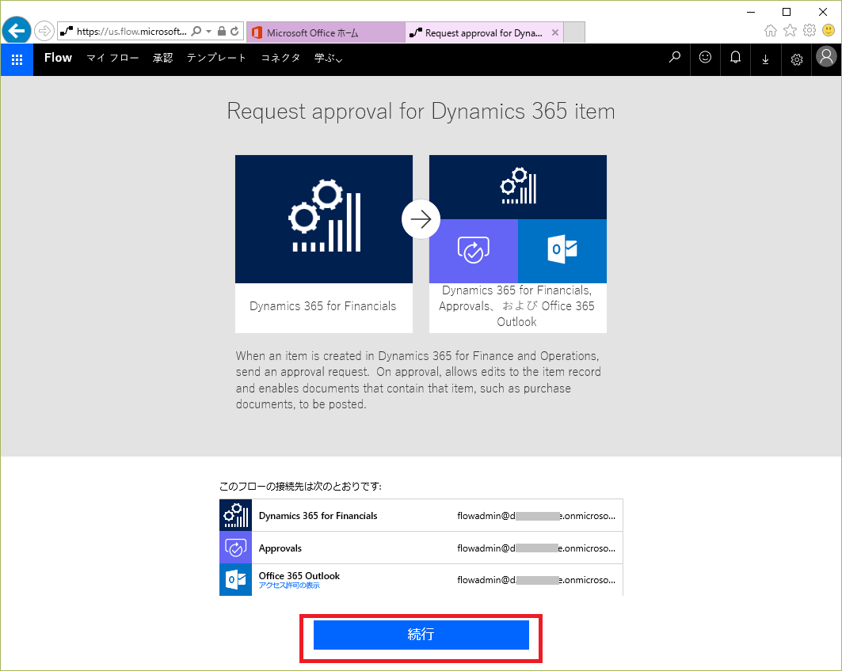Screen dimensions: 842x671
Task: Click the Approvals、および Office 365 Outlook caption
Action: [x=516, y=305]
